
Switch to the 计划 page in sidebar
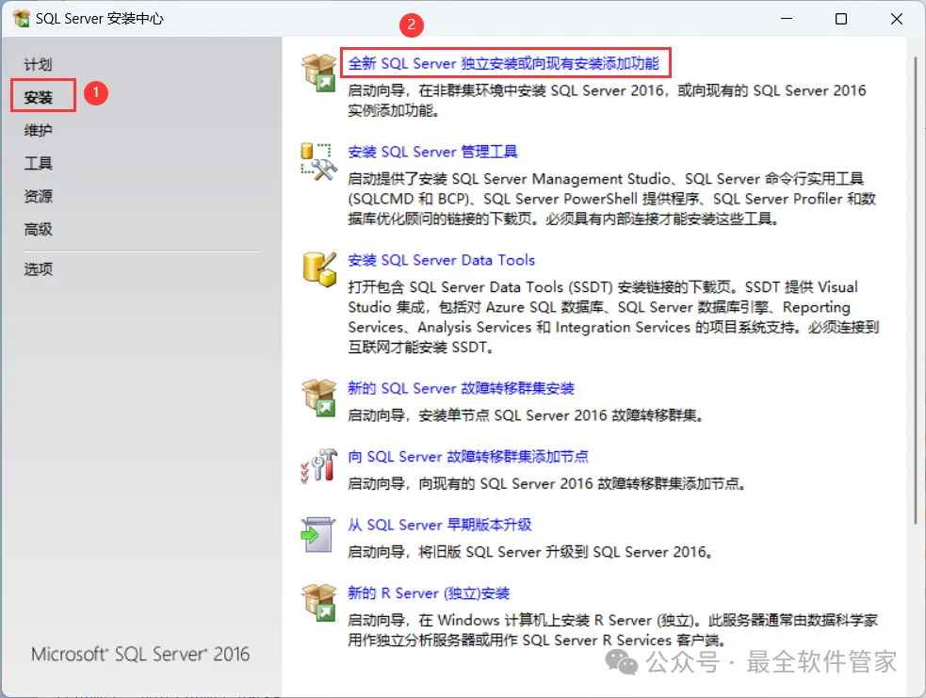(39, 64)
